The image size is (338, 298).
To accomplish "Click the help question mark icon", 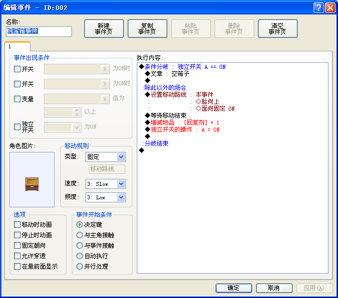I will 319,8.
